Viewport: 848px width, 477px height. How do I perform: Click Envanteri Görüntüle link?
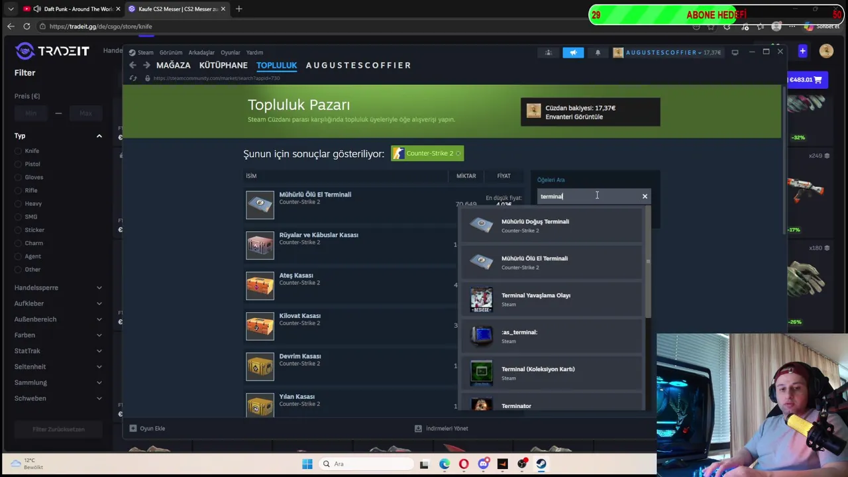tap(574, 117)
